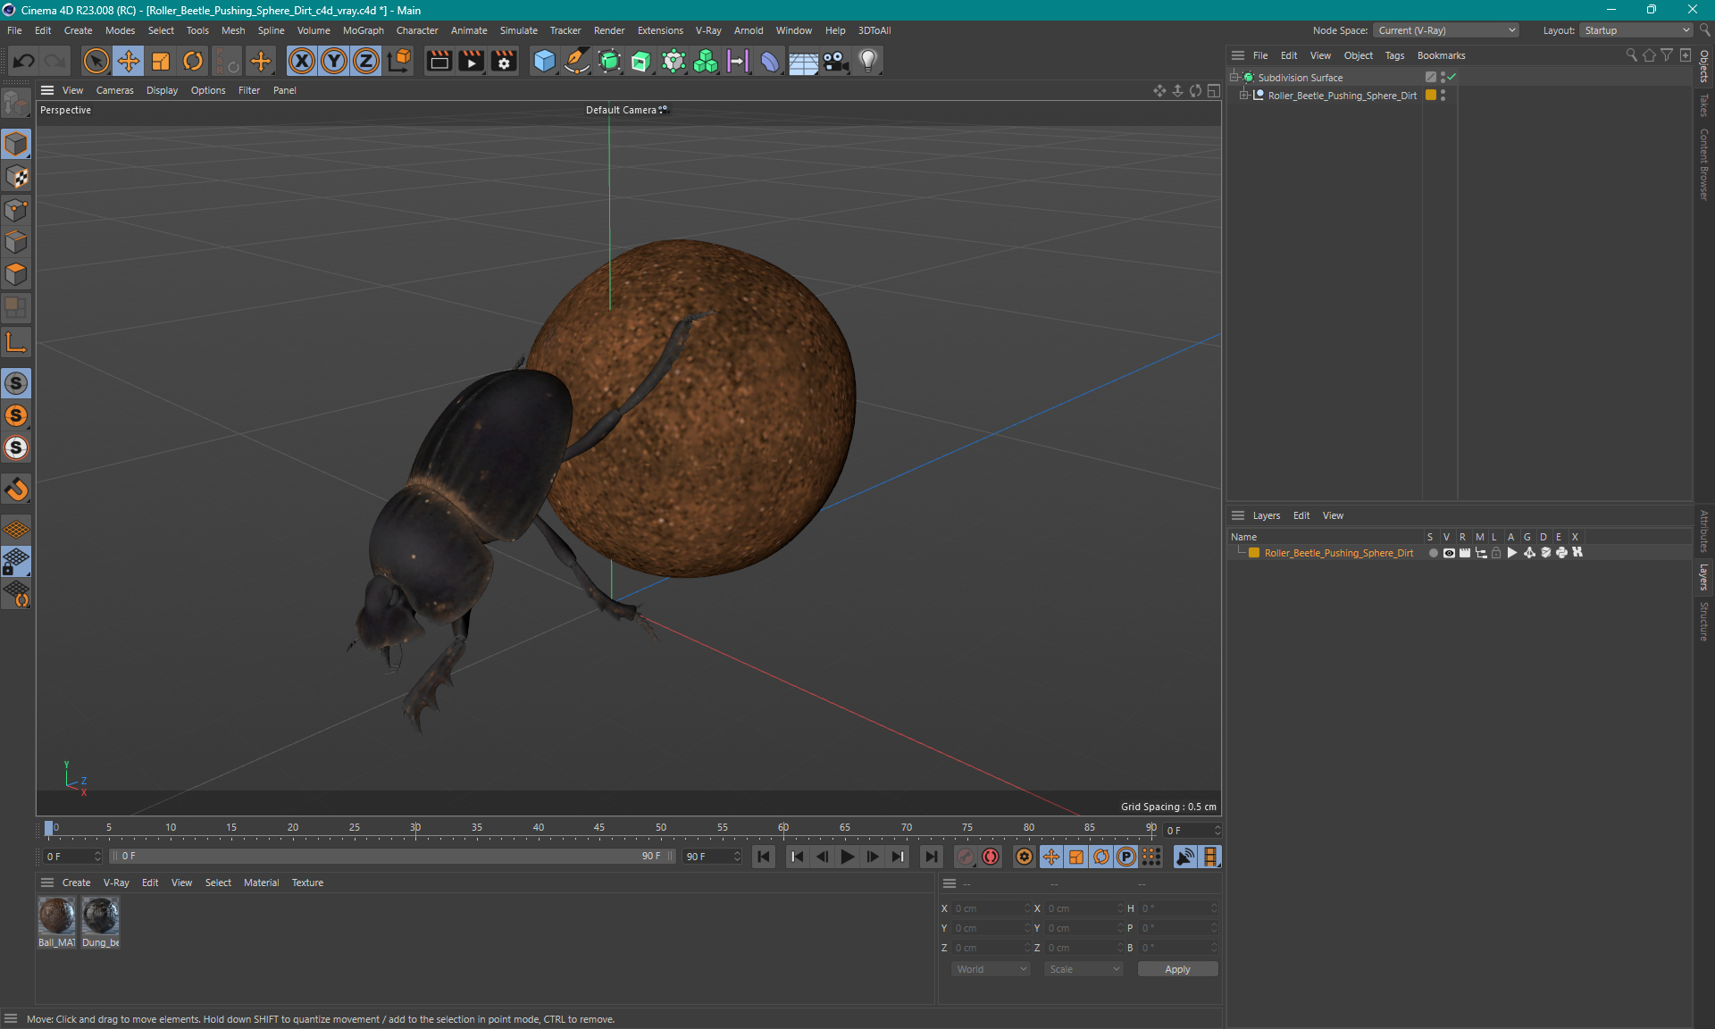
Task: Click the Spline Pen tool icon
Action: [577, 61]
